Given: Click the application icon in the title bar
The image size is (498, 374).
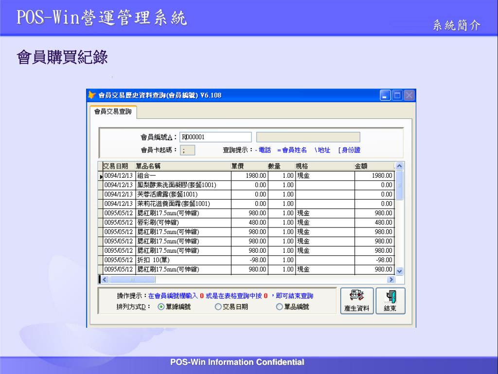Looking at the screenshot, I should click(92, 95).
